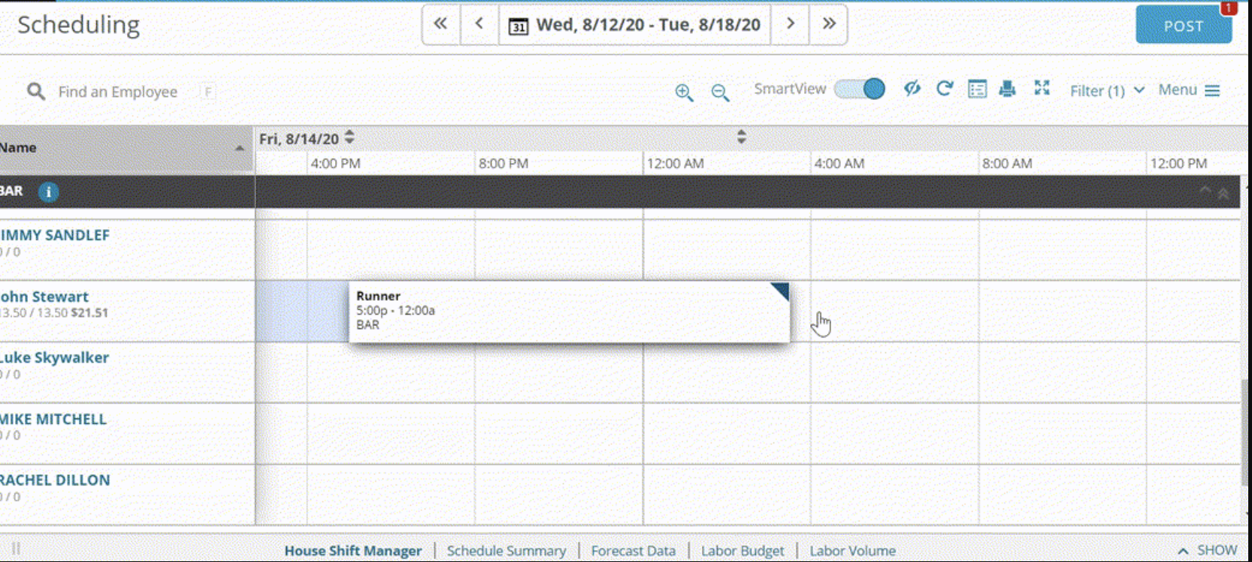
Task: Switch to Labor Volume tab
Action: tap(852, 551)
